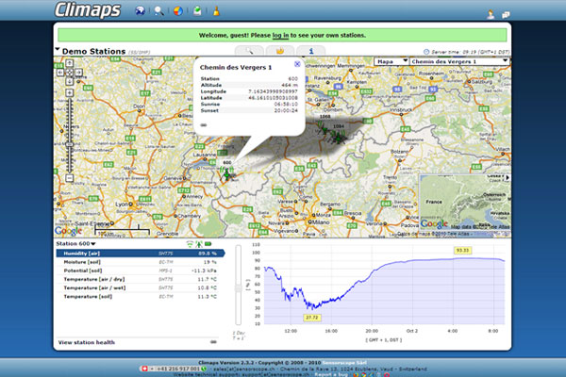566x377 pixels.
Task: Zoom in on the map
Action: point(69,92)
